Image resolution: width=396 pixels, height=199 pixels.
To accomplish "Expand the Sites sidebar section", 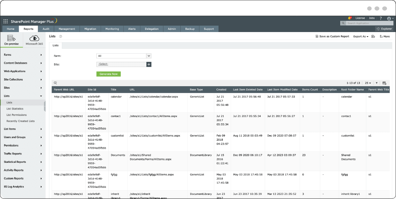I will tap(23, 88).
